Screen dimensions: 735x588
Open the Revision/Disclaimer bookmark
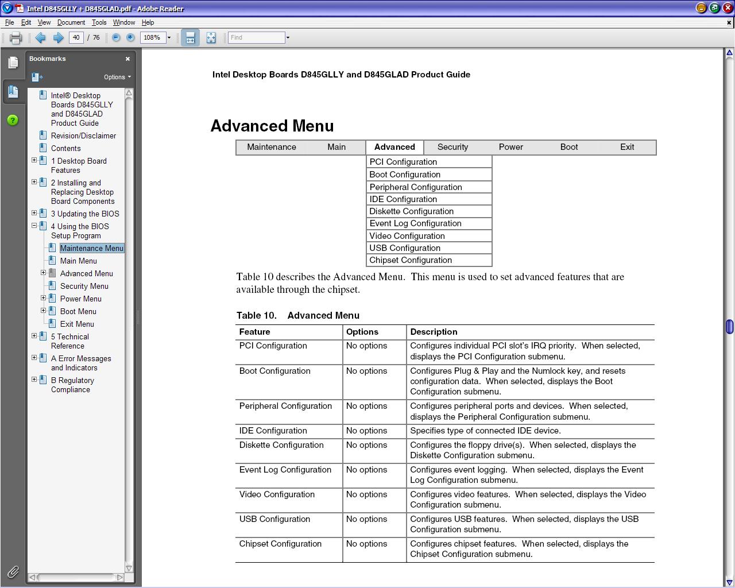(83, 136)
